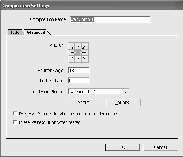Set anchor to top-left arrow
The height and width of the screenshot is (157, 183).
[71, 46]
